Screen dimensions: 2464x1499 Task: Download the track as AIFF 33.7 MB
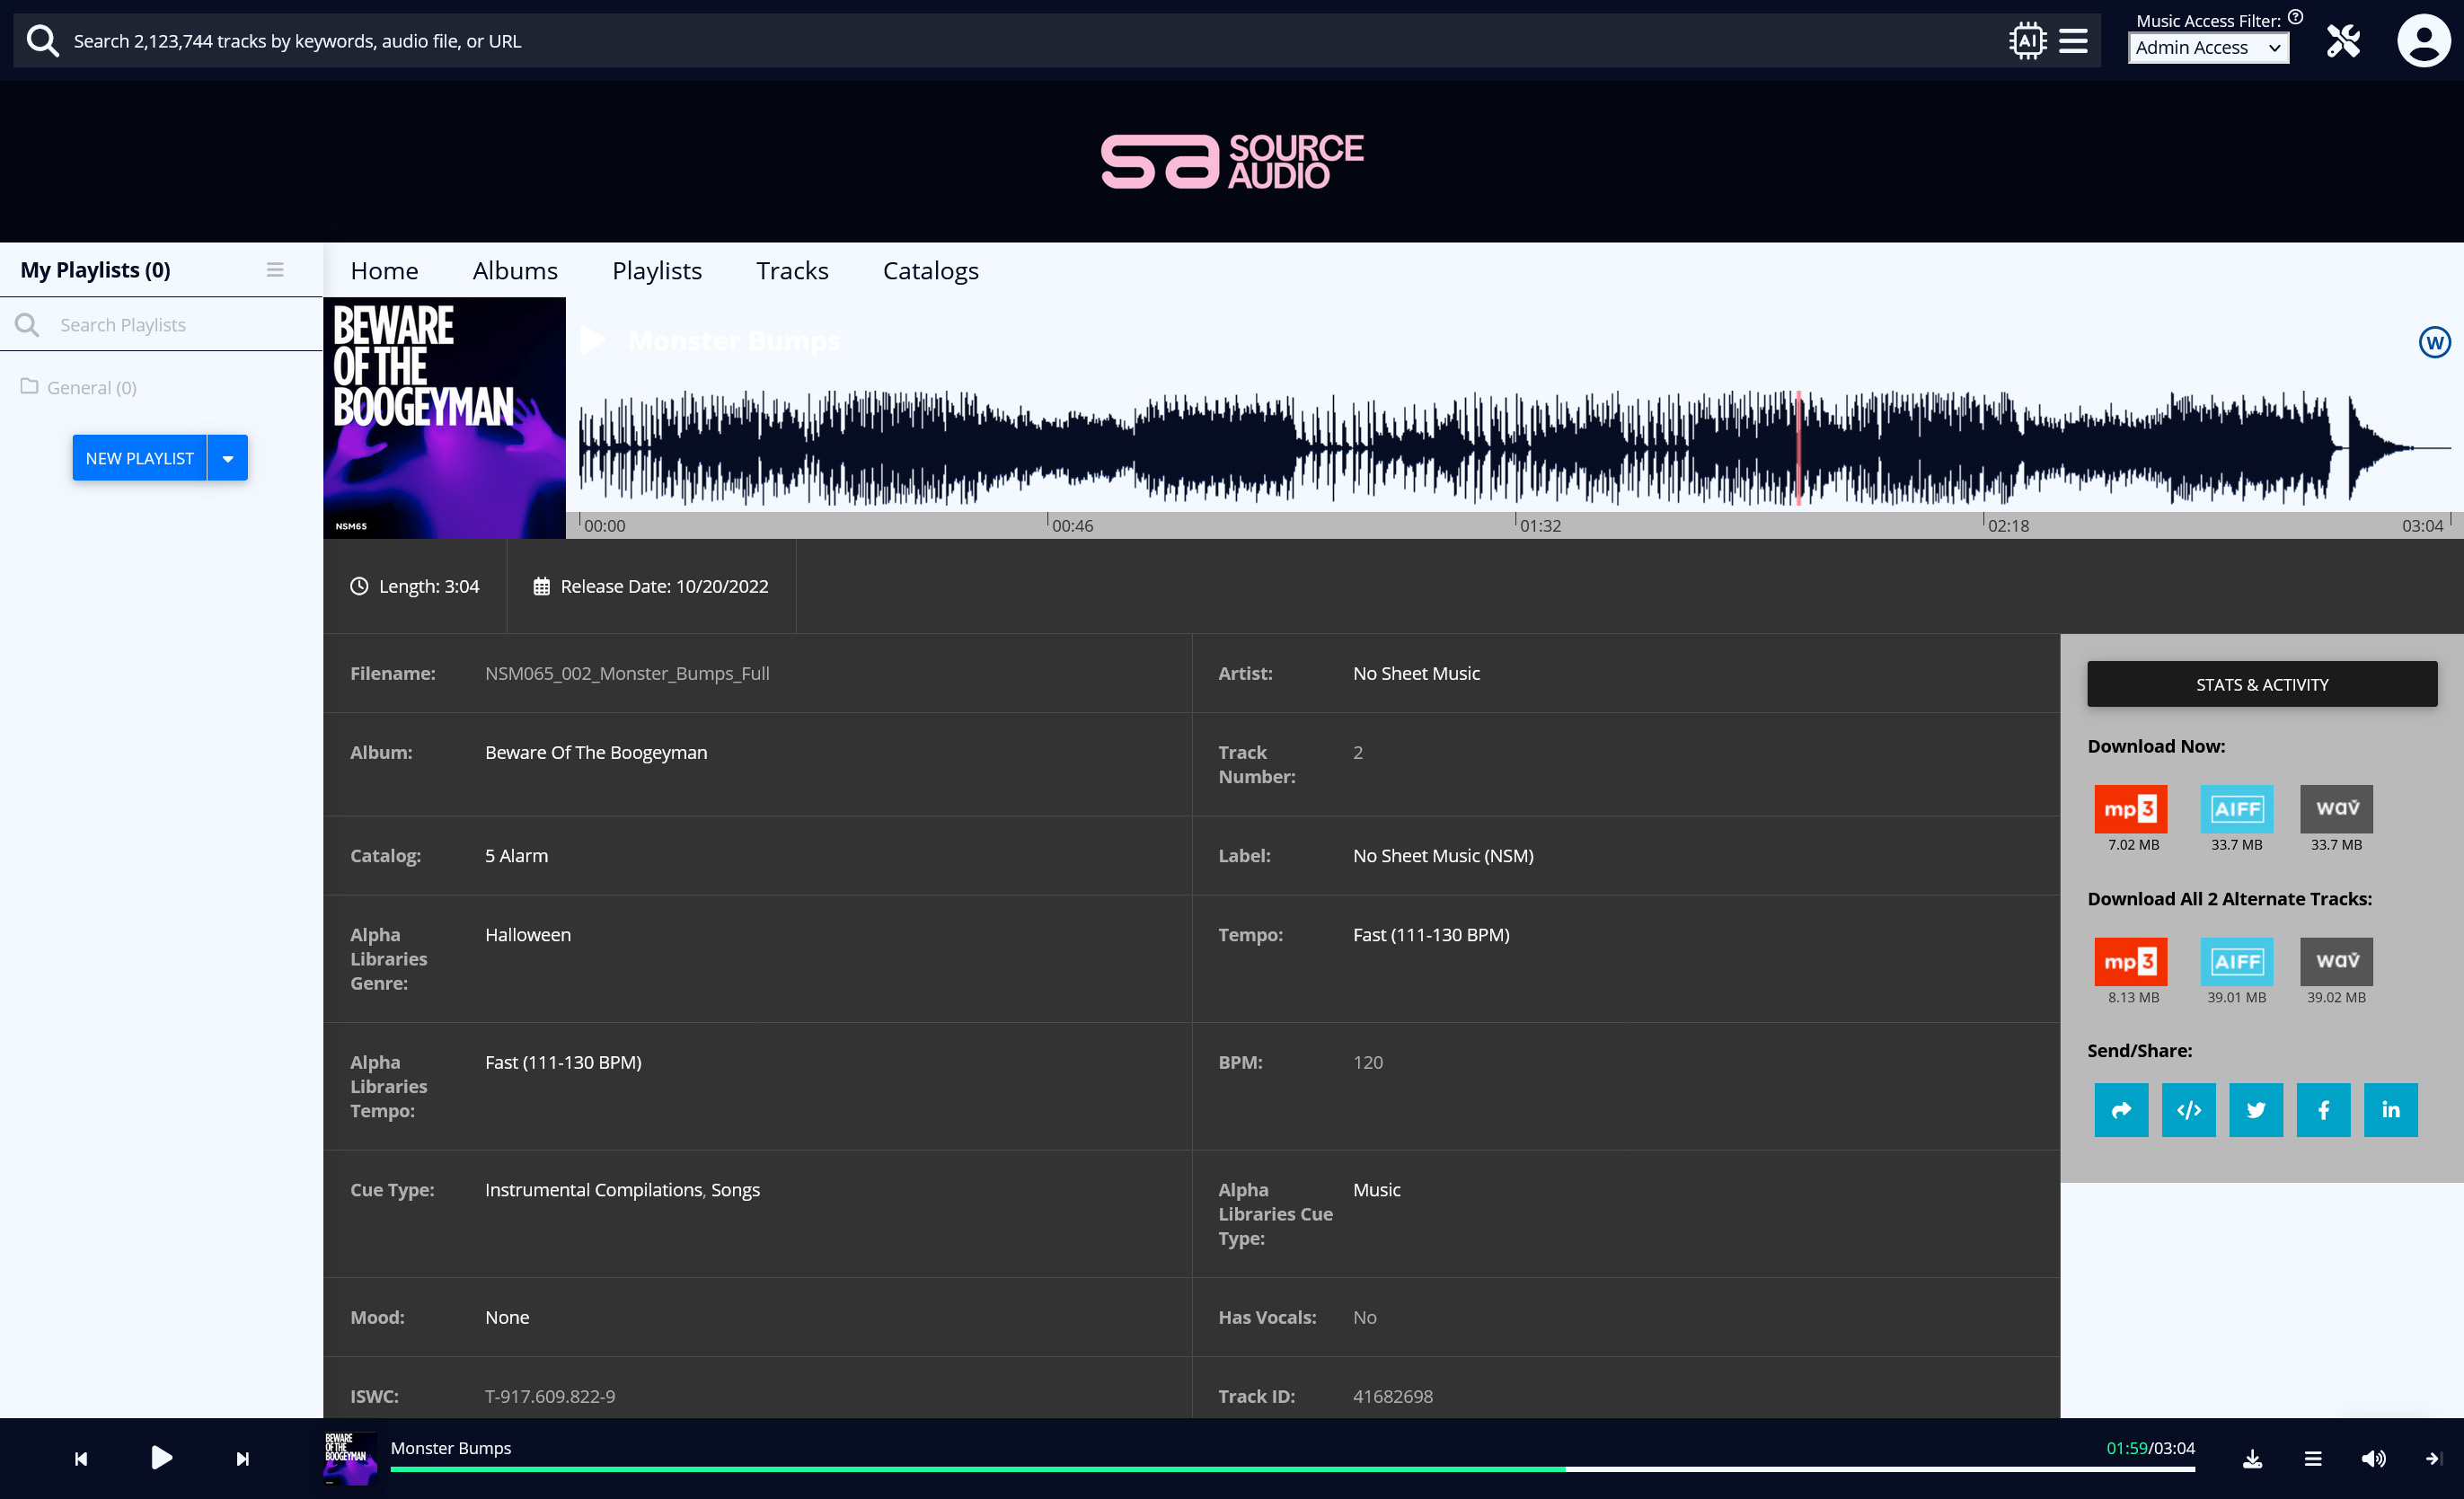pos(2236,809)
